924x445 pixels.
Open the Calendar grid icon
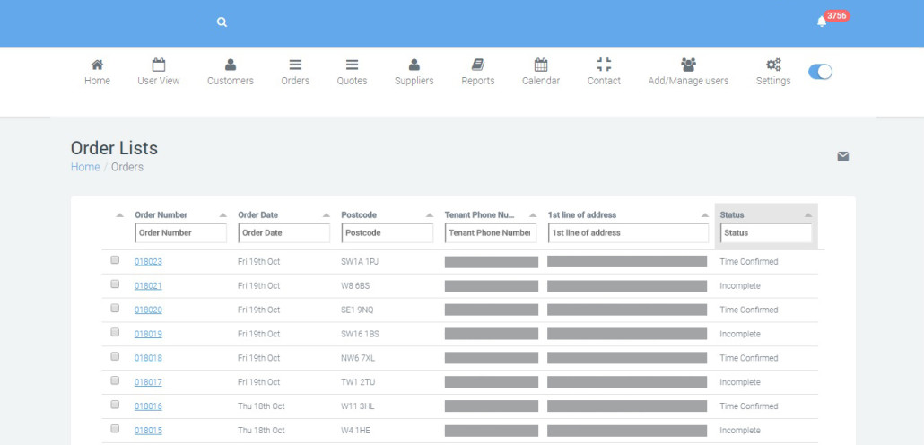point(541,65)
